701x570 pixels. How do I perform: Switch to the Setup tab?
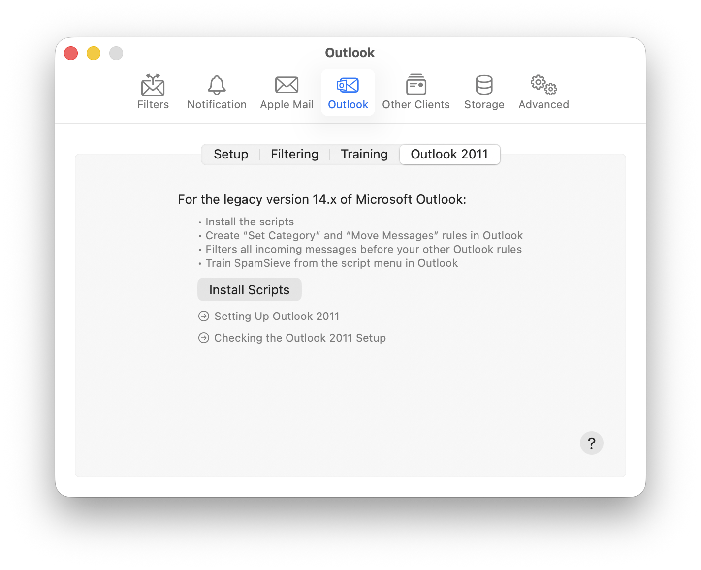click(x=230, y=154)
